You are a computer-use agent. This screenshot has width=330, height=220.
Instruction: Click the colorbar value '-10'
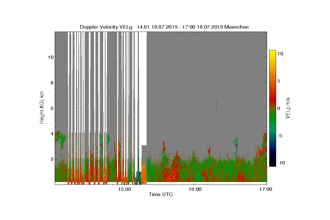click(x=281, y=163)
